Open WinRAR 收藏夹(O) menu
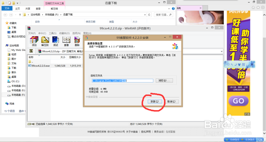This screenshot has width=266, height=142. click(x=64, y=33)
